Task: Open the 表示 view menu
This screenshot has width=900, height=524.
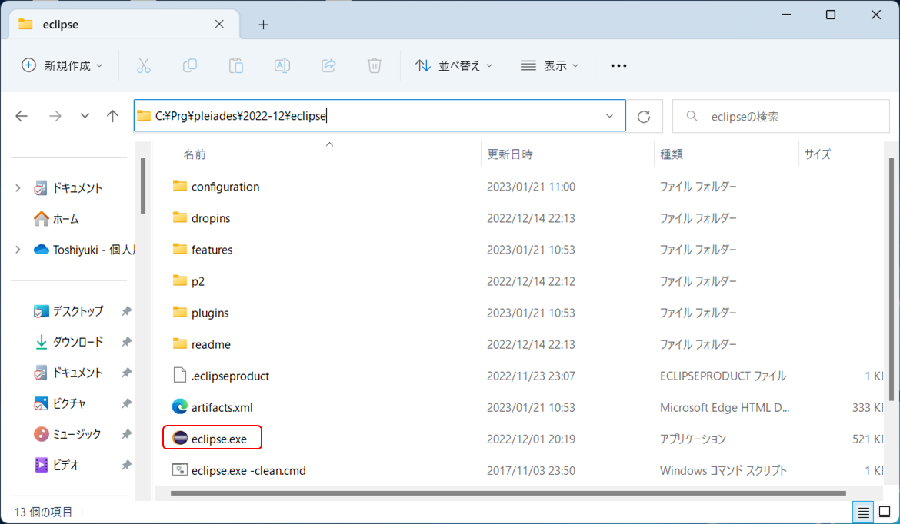Action: (x=549, y=66)
